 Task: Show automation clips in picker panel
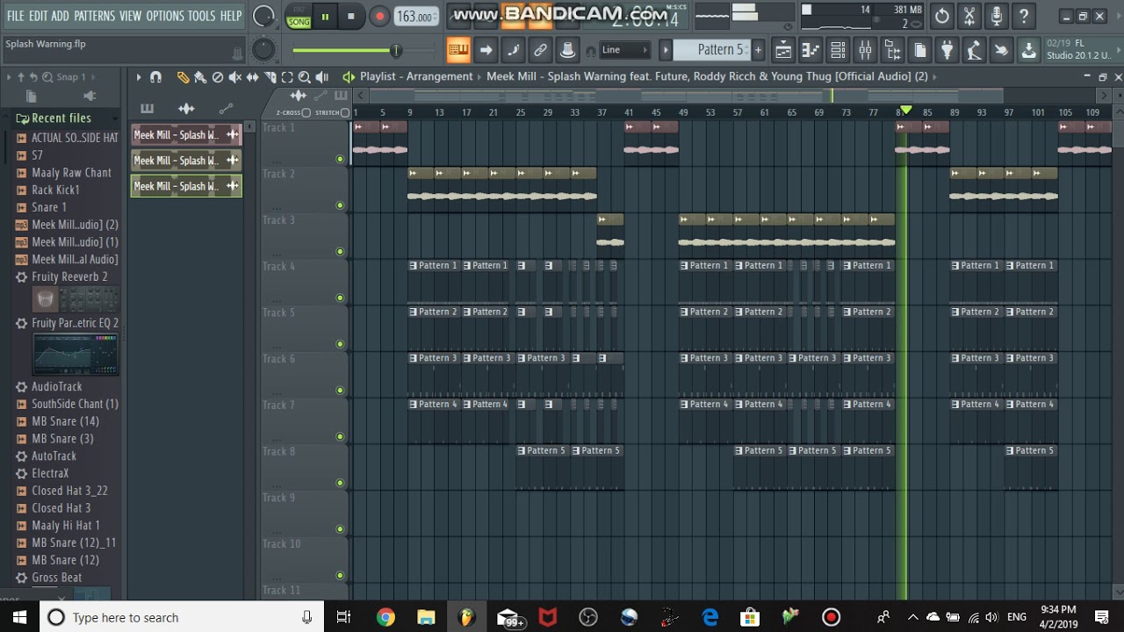226,109
